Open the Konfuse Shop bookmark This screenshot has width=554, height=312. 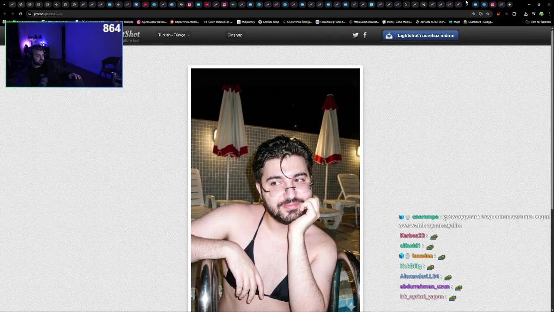pyautogui.click(x=269, y=22)
